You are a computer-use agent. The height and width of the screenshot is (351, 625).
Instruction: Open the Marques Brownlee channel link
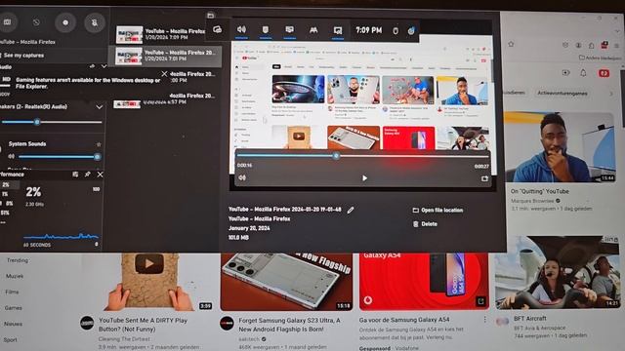pos(532,201)
